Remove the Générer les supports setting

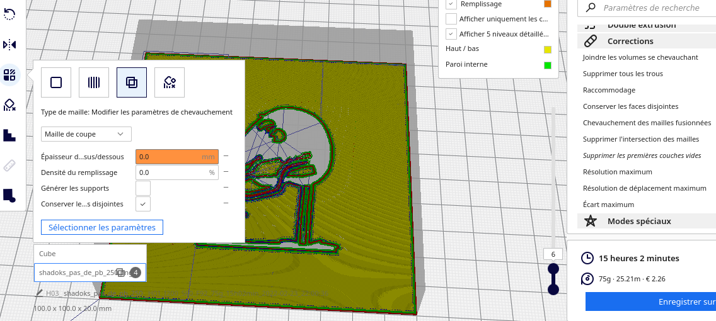(x=226, y=188)
